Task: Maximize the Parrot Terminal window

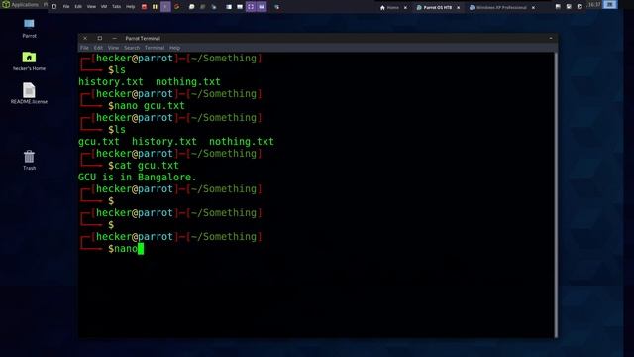Action: [x=100, y=38]
